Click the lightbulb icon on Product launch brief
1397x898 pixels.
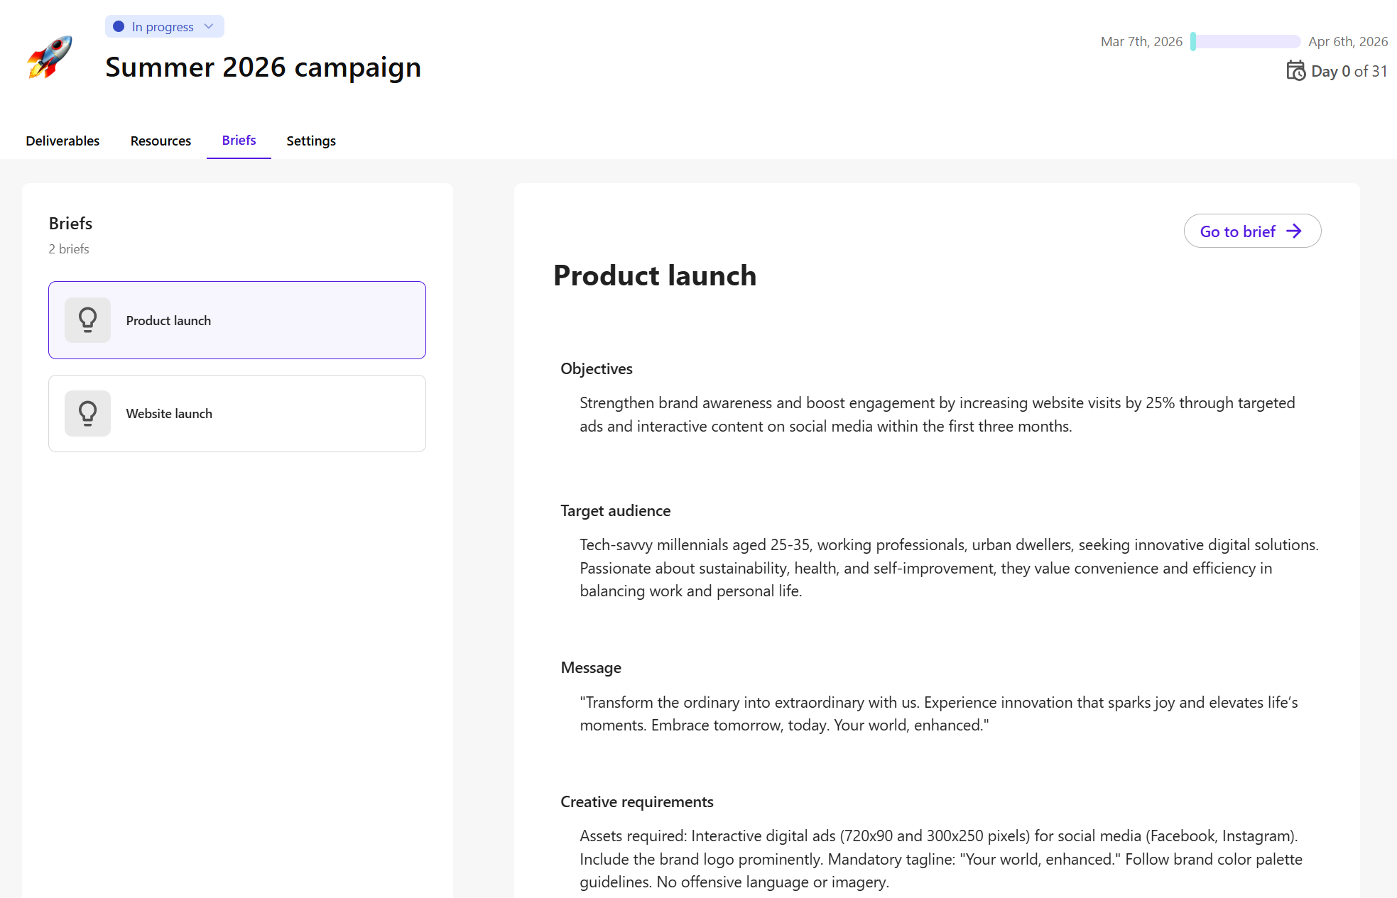(x=87, y=319)
